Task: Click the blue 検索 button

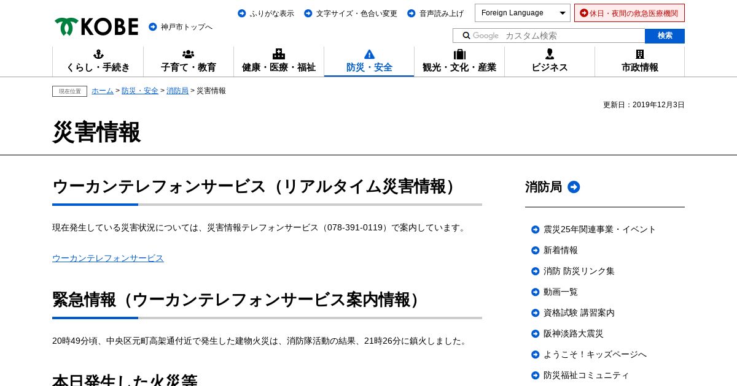Action: coord(665,36)
